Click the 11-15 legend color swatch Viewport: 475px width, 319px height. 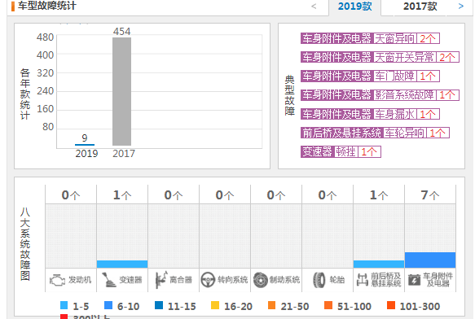(159, 305)
